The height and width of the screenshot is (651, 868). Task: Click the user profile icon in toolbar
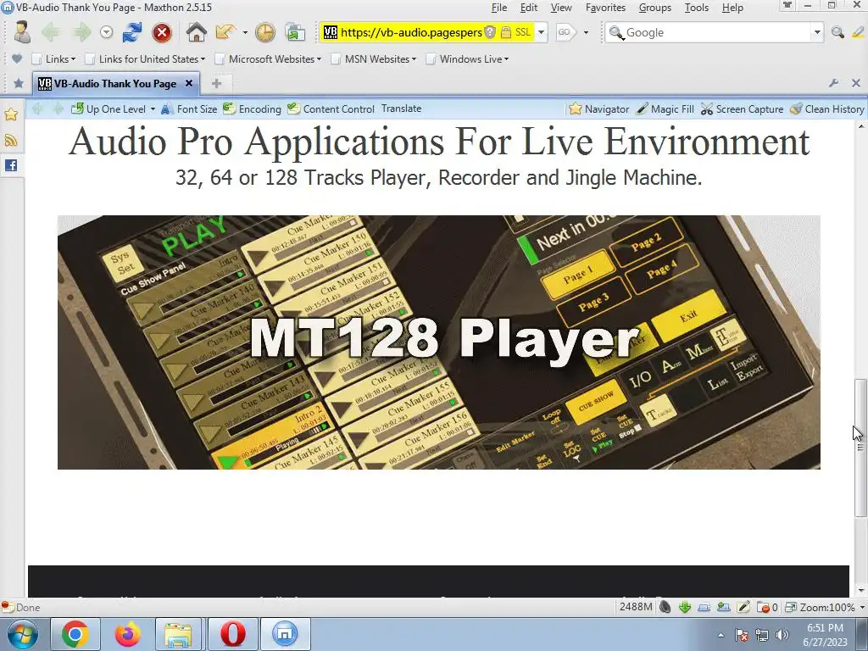(22, 32)
